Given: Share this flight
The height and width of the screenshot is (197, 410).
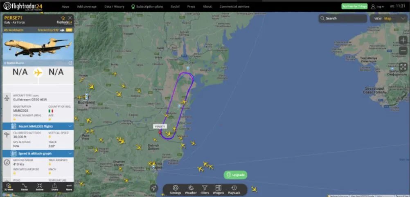Looking at the screenshot, I should coord(55,187).
